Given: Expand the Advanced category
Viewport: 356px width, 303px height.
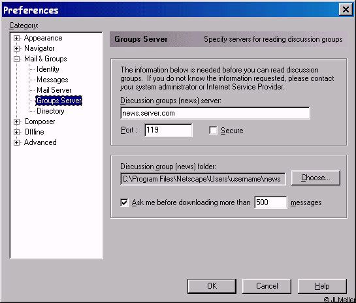Looking at the screenshot, I should (16, 142).
